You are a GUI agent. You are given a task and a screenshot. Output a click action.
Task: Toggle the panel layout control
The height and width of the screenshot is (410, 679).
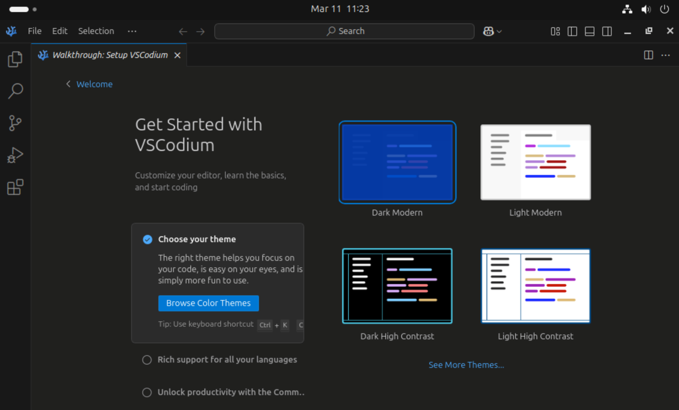589,31
